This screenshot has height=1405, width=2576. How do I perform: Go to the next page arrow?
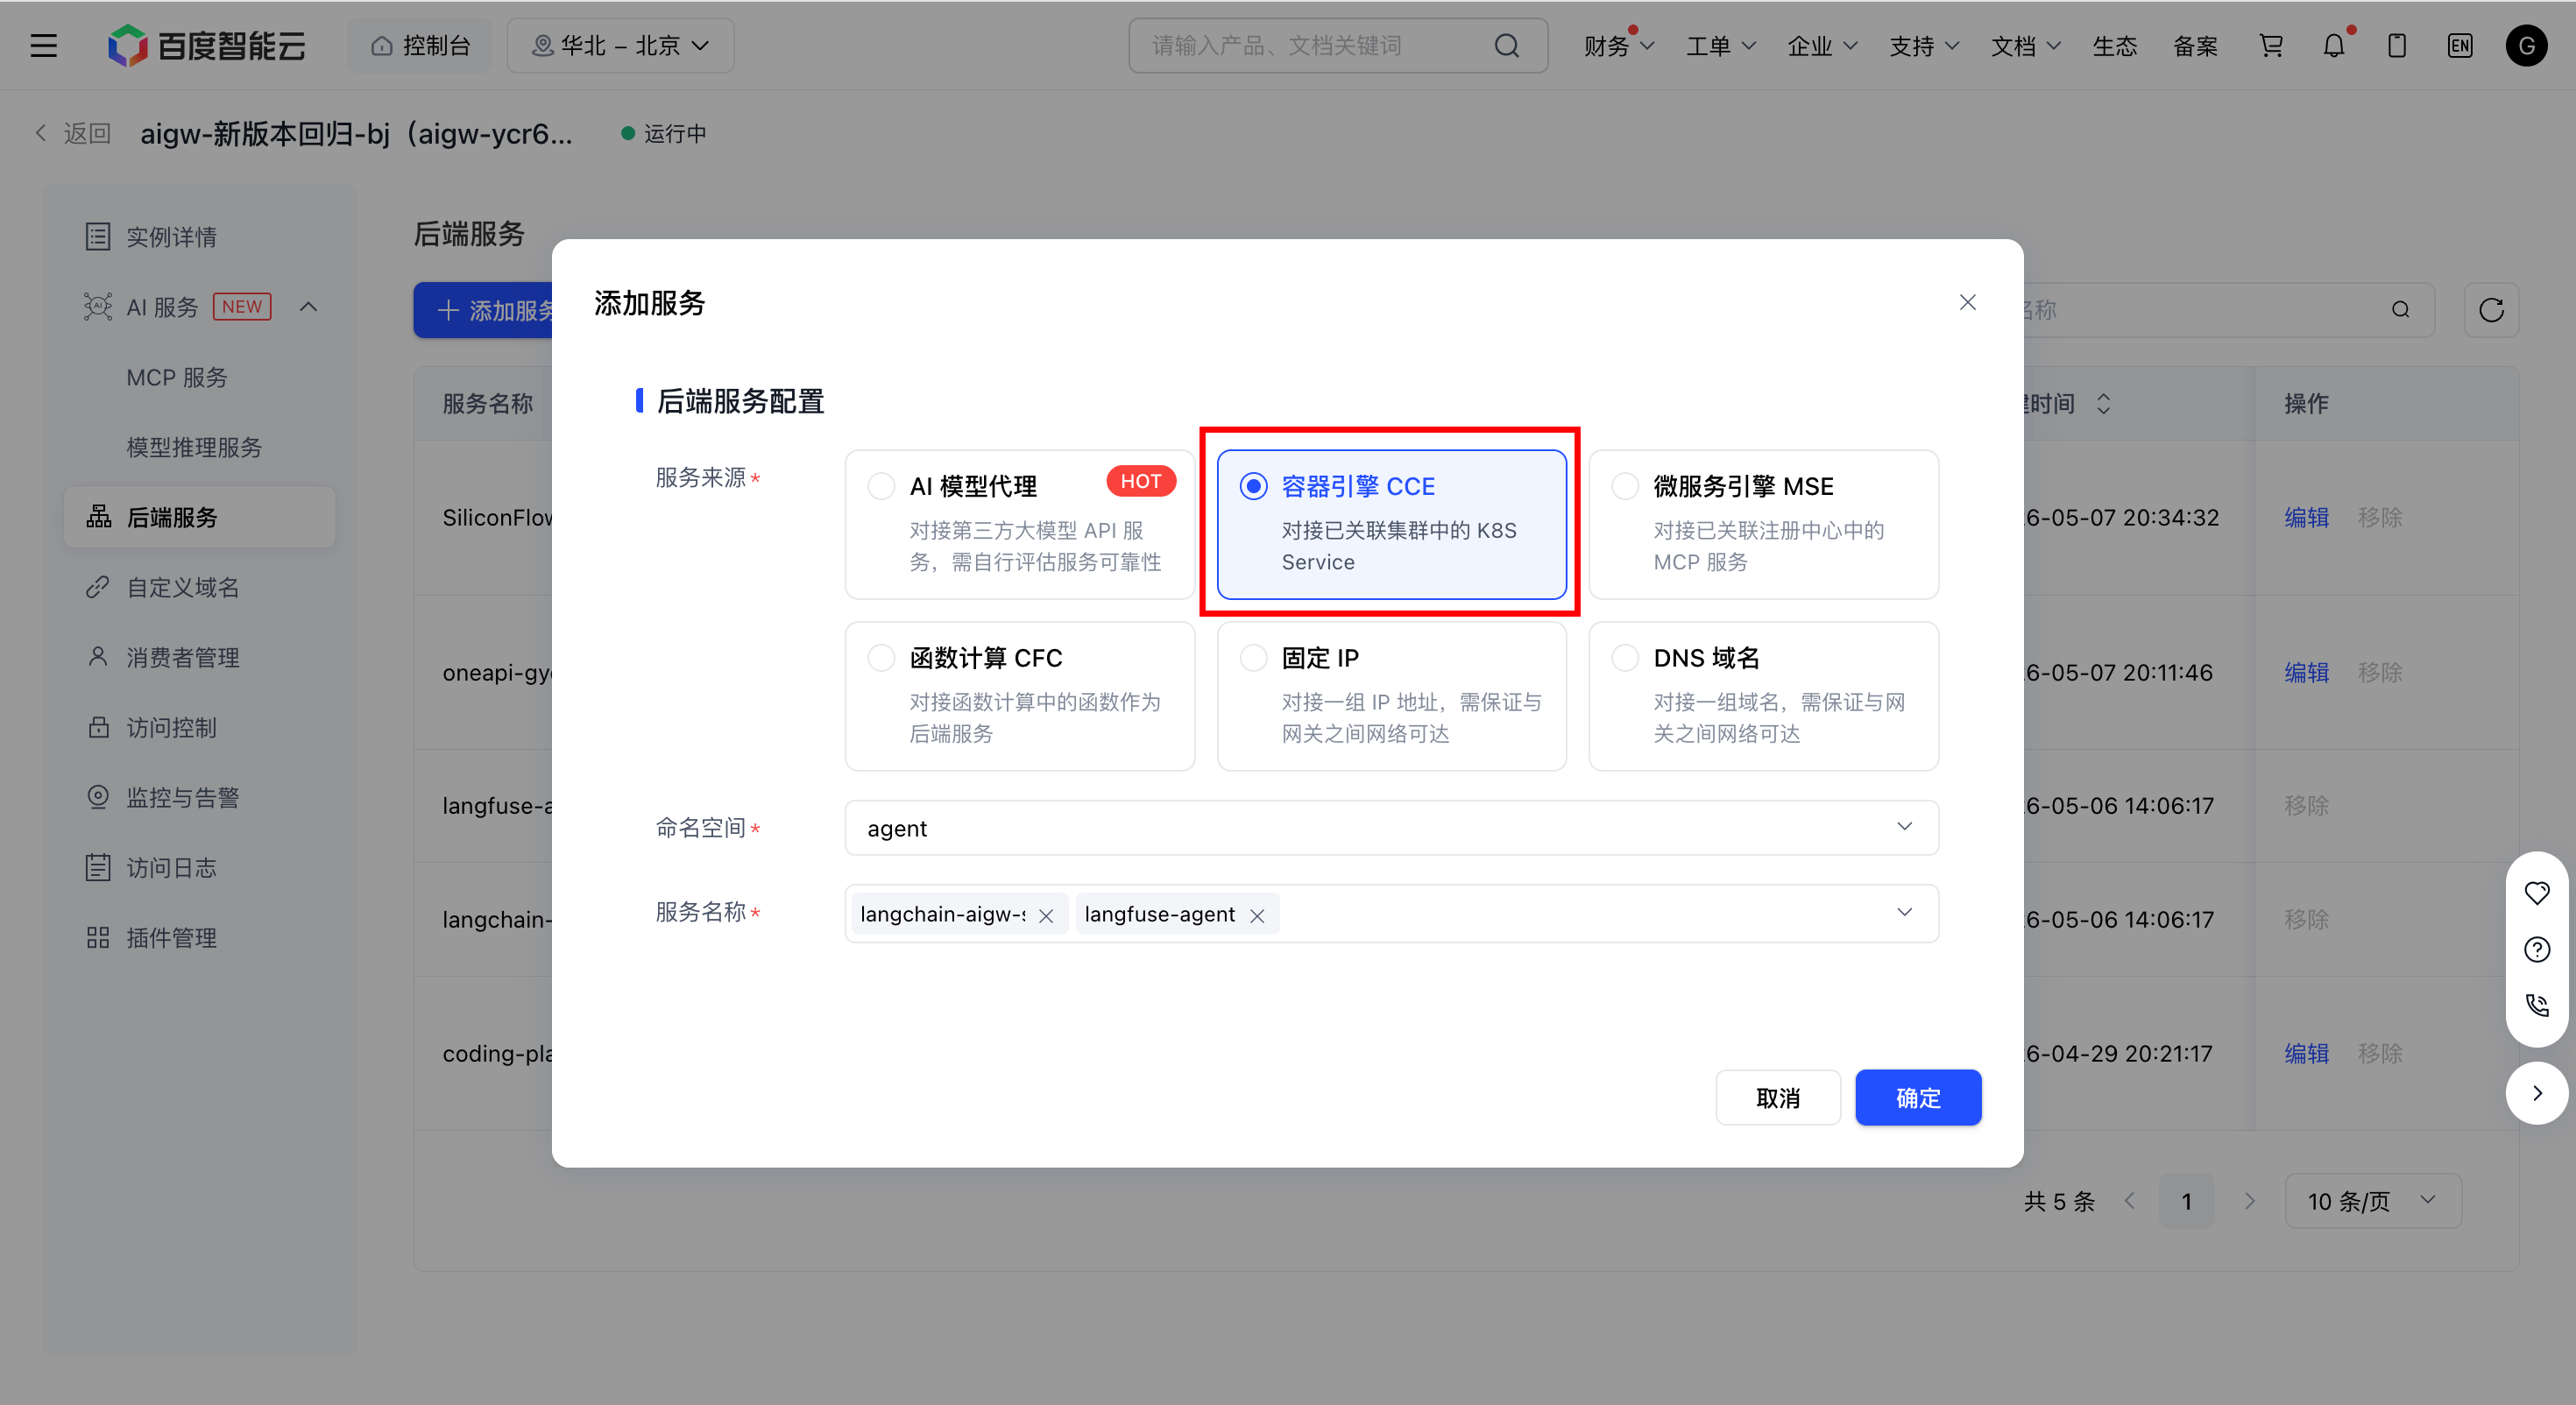pyautogui.click(x=2250, y=1200)
